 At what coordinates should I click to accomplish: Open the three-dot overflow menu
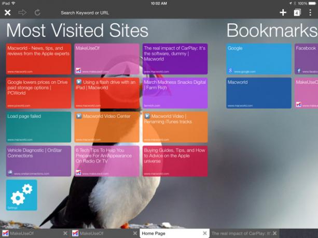[310, 12]
